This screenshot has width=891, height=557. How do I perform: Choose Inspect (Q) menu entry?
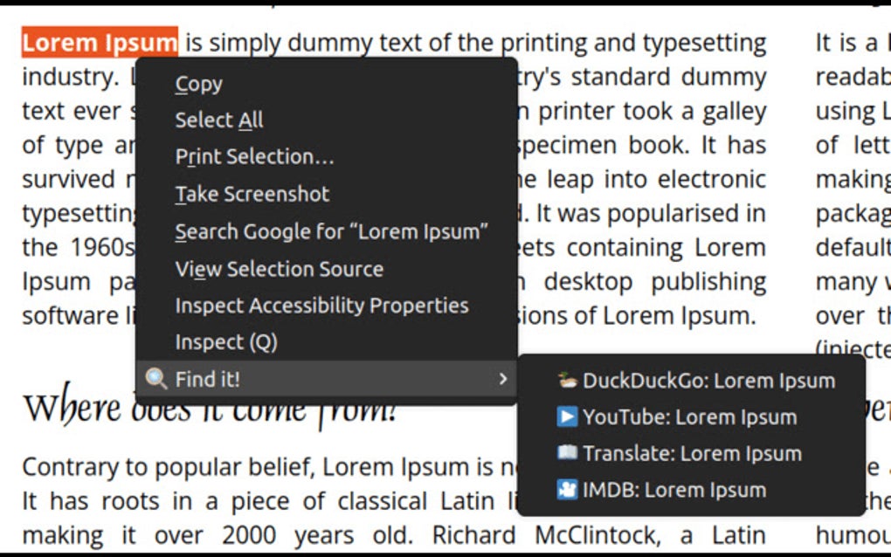coord(326,342)
